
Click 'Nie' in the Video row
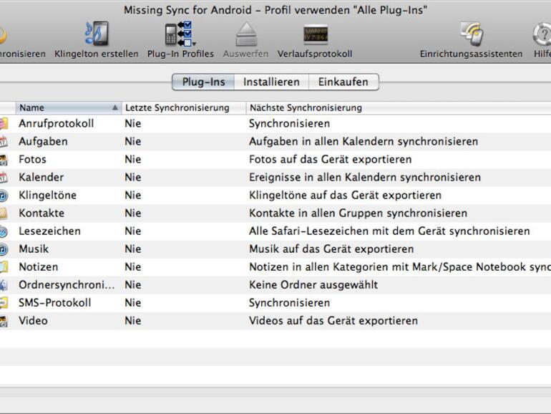click(133, 321)
